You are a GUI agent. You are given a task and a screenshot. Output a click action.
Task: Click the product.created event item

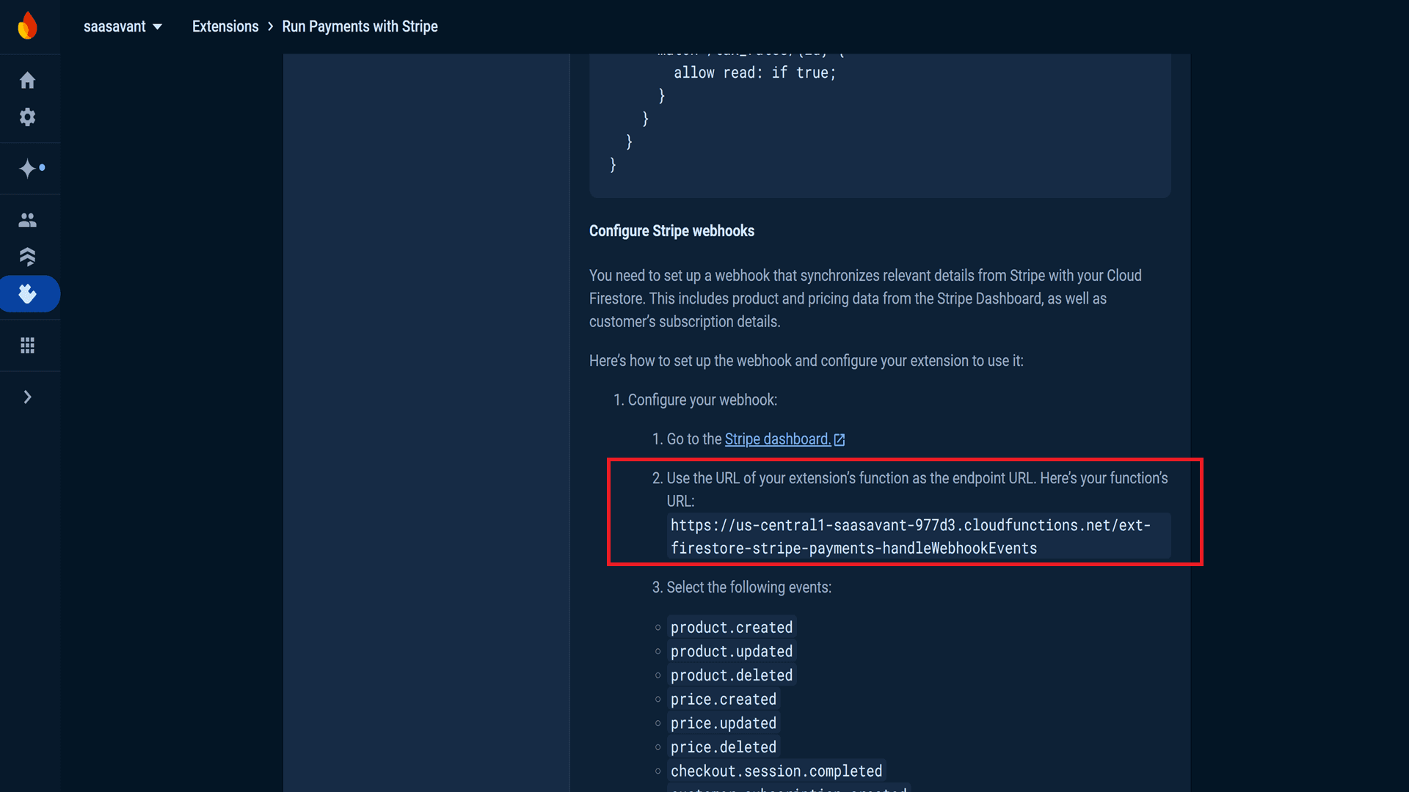tap(732, 627)
